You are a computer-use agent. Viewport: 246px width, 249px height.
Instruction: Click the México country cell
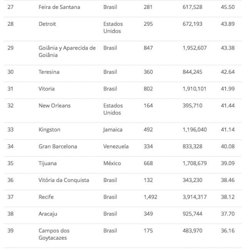[x=112, y=163]
